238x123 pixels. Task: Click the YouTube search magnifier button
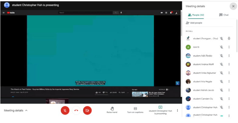[116, 13]
